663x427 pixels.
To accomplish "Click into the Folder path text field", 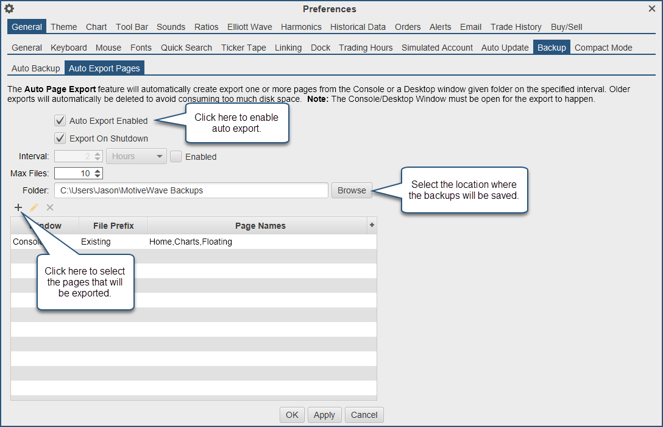I will 191,190.
